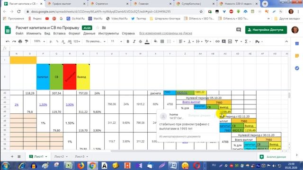Insert a comment via toolbar icon

click(x=223, y=42)
